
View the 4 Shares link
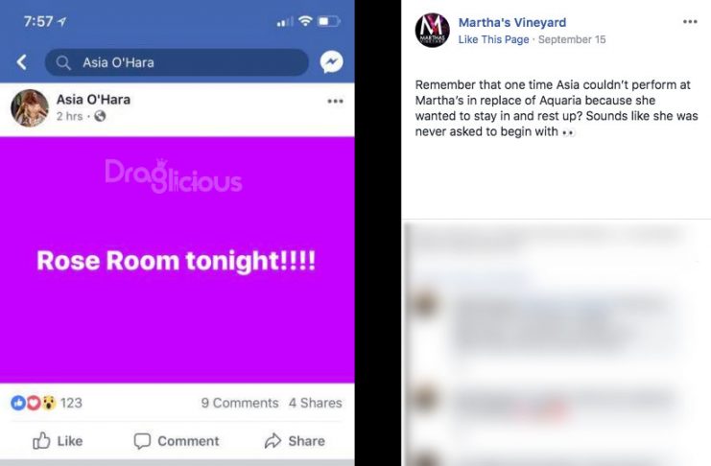[x=315, y=403]
